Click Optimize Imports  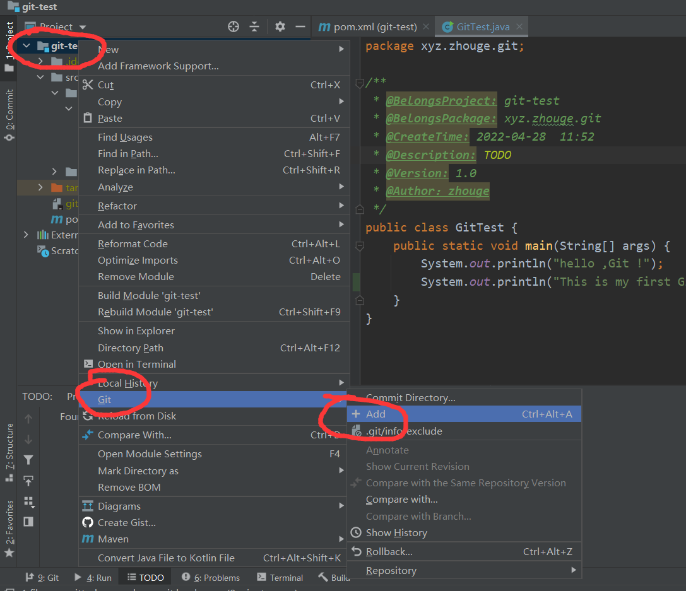coord(214,260)
